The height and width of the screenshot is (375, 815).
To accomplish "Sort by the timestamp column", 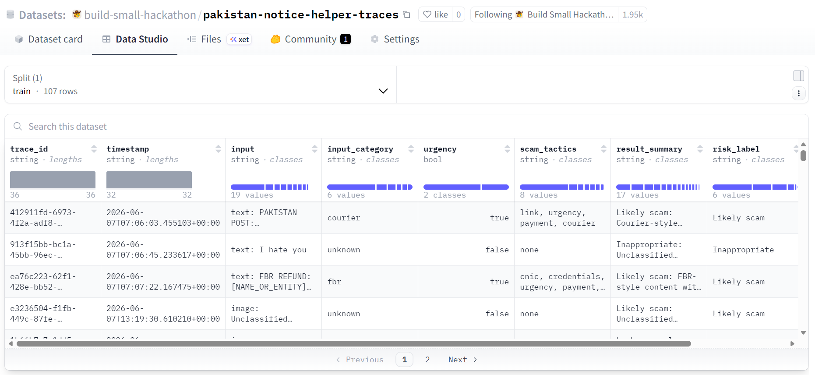I will [218, 149].
